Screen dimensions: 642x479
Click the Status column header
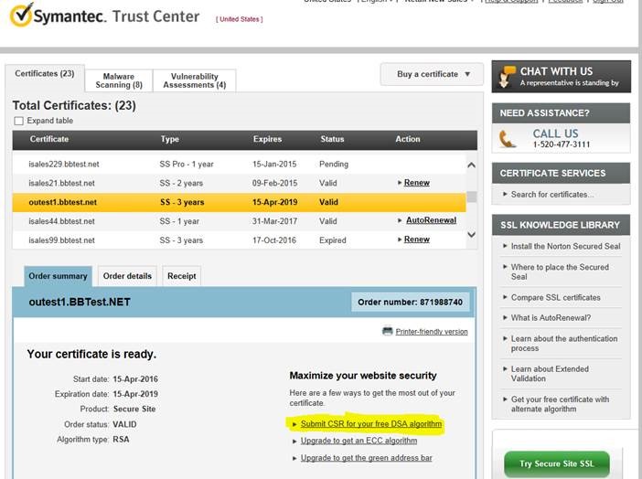(332, 139)
